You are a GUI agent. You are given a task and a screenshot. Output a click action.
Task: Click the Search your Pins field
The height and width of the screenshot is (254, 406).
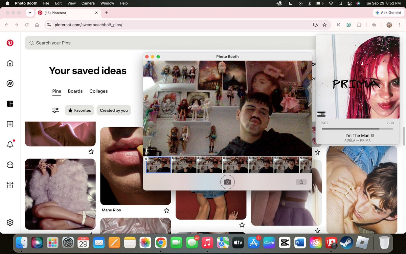click(x=170, y=43)
